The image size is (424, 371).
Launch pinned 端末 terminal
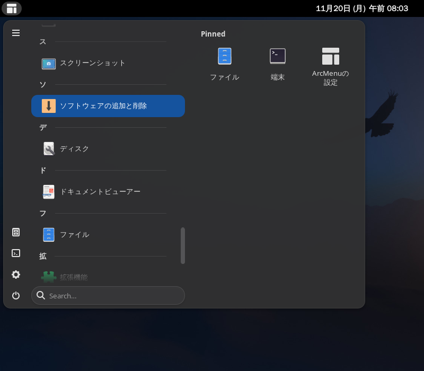point(277,64)
